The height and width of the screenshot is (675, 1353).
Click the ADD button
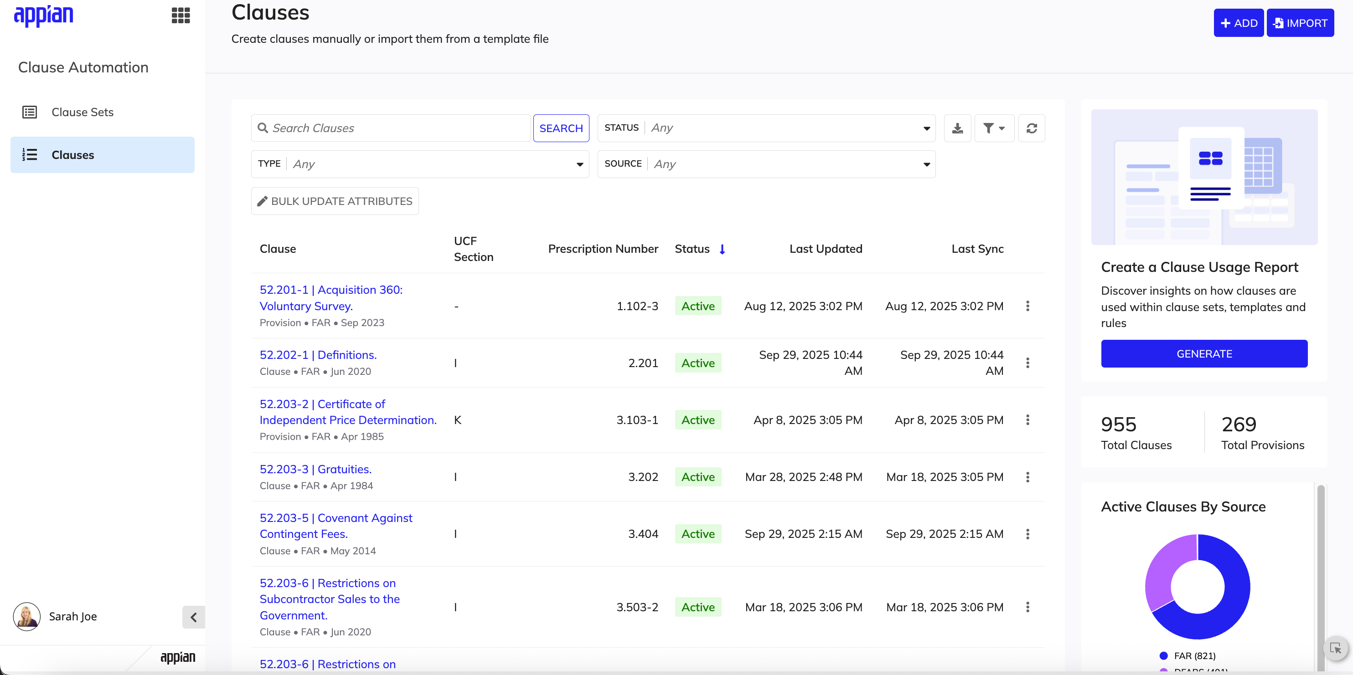click(x=1239, y=23)
